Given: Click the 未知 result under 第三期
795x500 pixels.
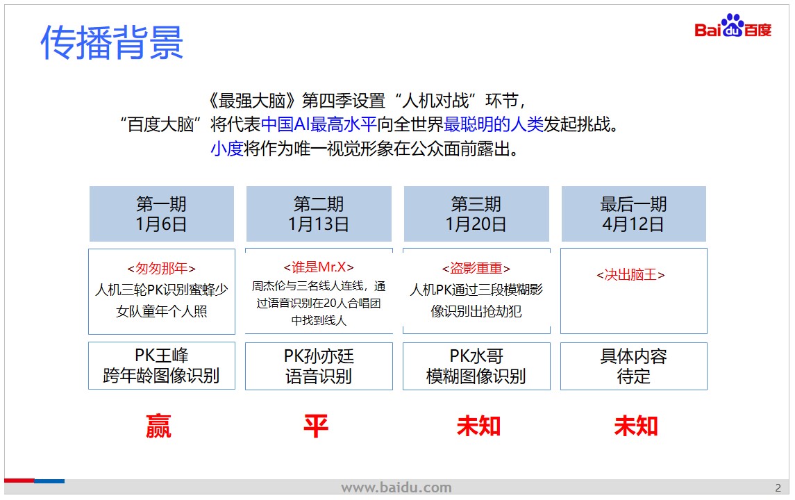Looking at the screenshot, I should point(478,426).
